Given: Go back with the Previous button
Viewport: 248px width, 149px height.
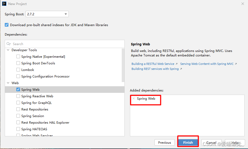Looking at the screenshot, I should (164, 142).
